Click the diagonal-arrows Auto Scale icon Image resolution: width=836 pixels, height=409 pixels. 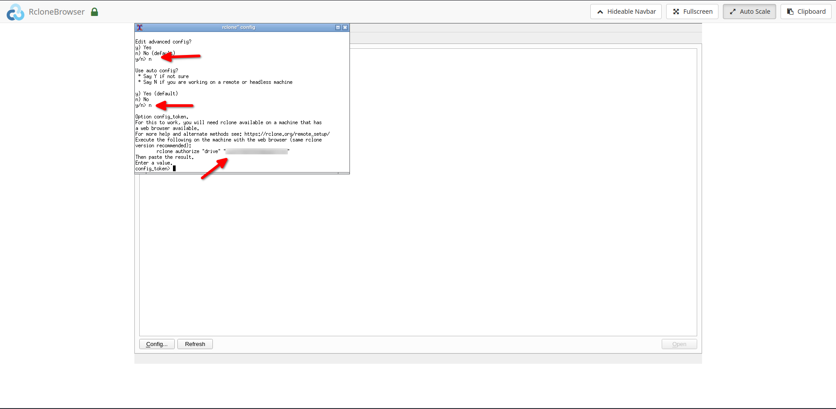[733, 11]
